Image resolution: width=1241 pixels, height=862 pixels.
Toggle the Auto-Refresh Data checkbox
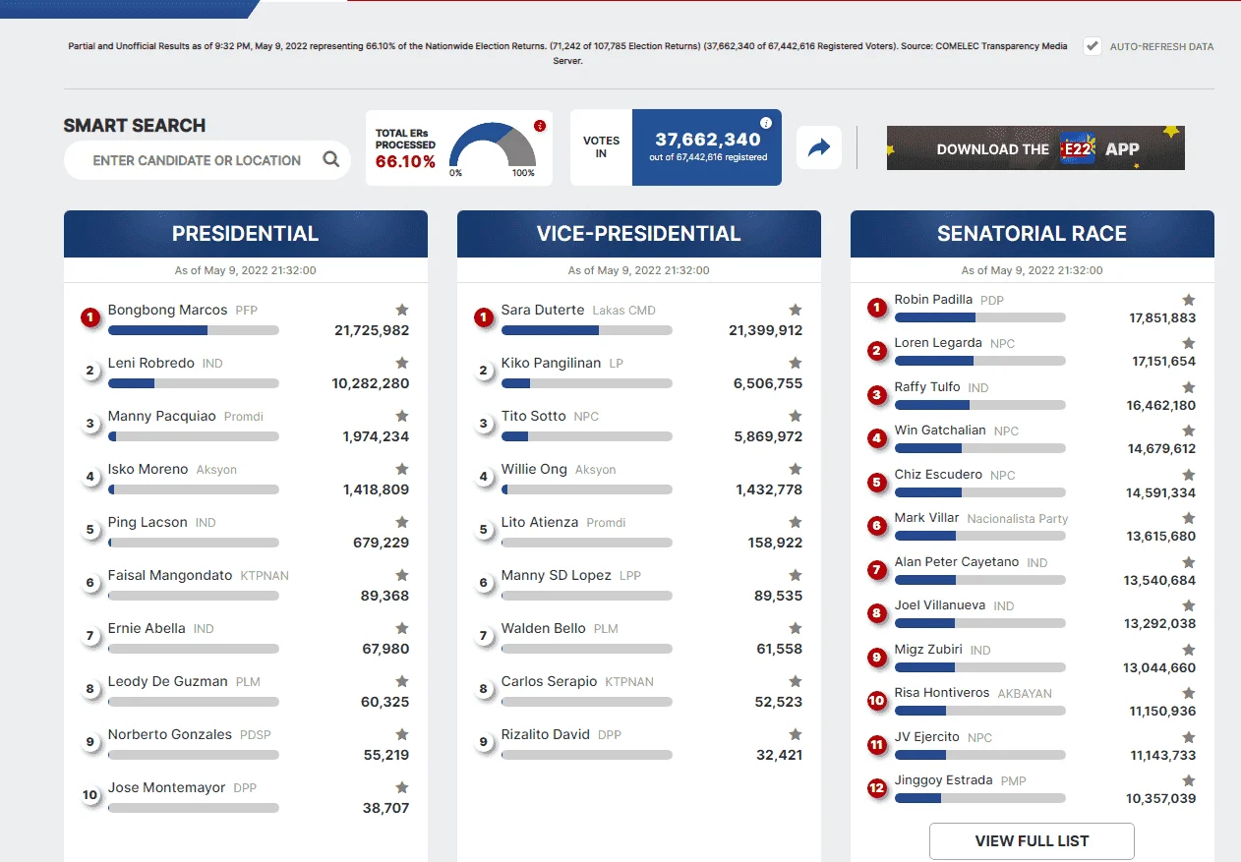[x=1092, y=46]
